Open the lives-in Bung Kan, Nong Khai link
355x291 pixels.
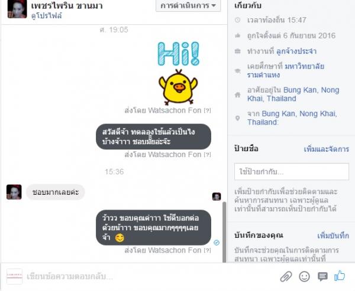pyautogui.click(x=293, y=94)
